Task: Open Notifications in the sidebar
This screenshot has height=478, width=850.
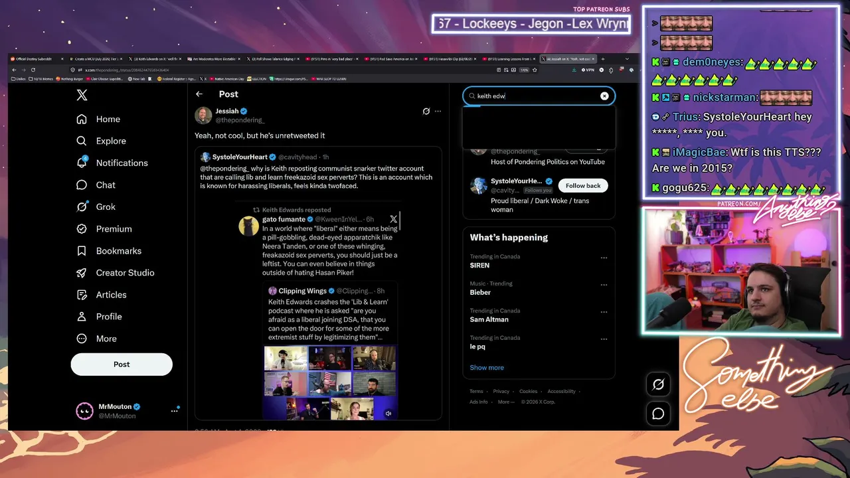Action: click(x=112, y=163)
